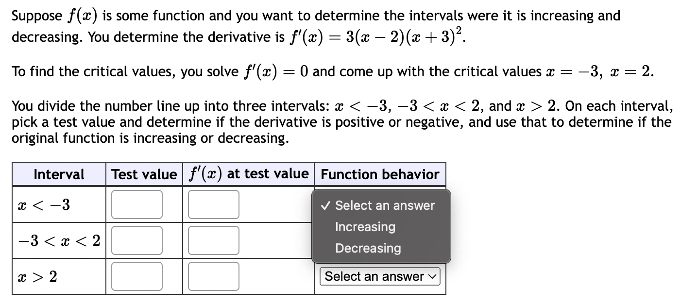Click the Test value field for x > 2
This screenshot has height=306, width=681.
tap(136, 276)
